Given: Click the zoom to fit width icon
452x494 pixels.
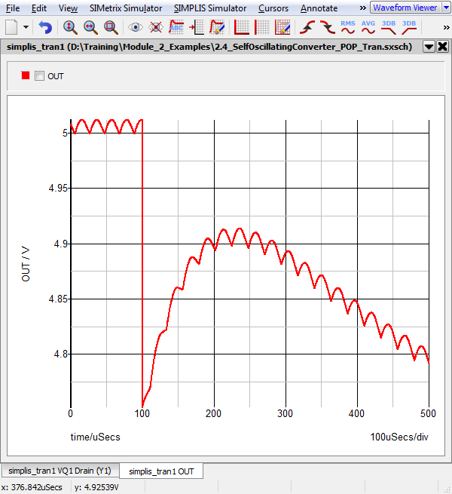Looking at the screenshot, I should pyautogui.click(x=90, y=27).
